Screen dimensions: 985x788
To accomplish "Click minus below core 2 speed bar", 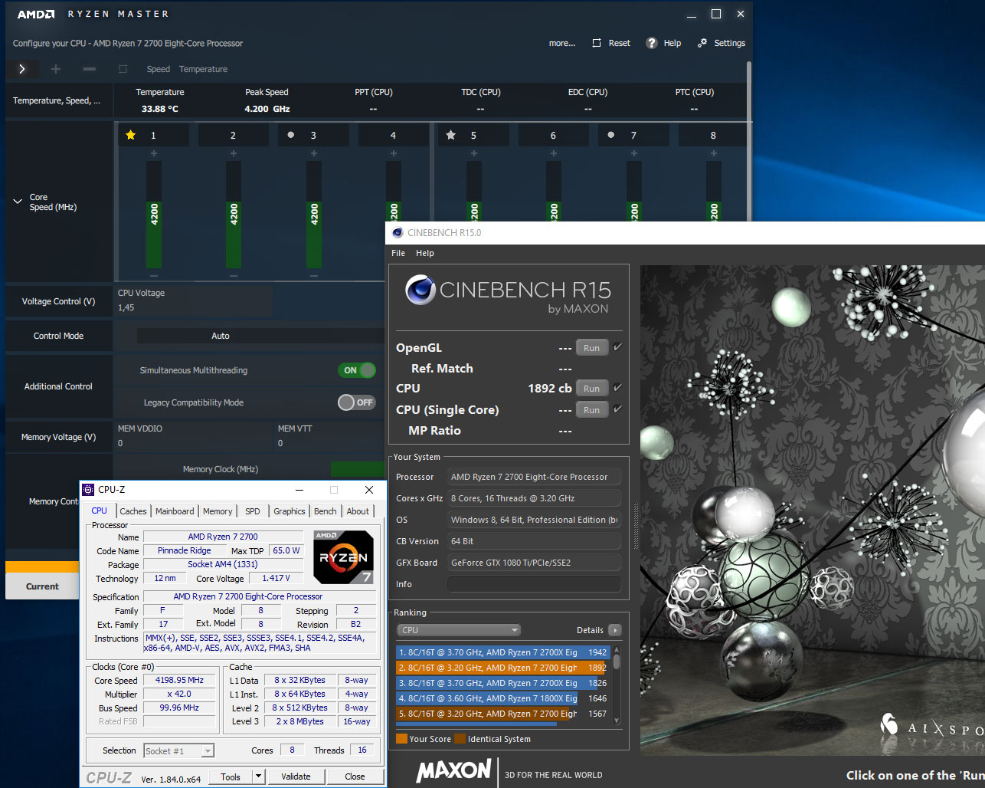I will [234, 275].
